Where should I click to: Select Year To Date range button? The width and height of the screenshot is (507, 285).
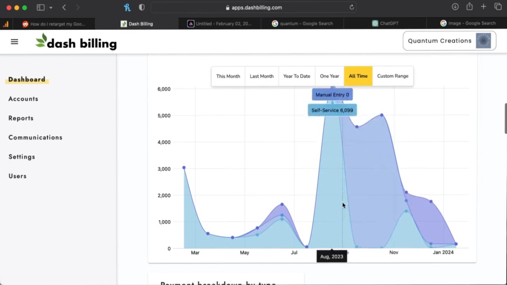point(297,76)
